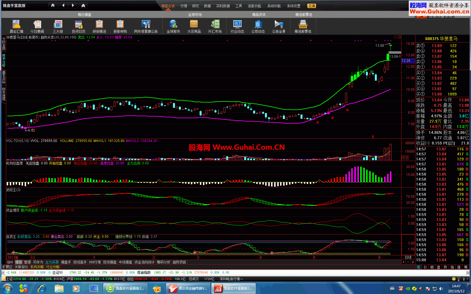This screenshot has height=294, width=471.
Task: Click the speaker volume tray icon
Action: (x=441, y=288)
